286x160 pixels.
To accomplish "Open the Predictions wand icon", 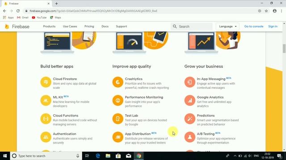I will pyautogui.click(x=190, y=119).
